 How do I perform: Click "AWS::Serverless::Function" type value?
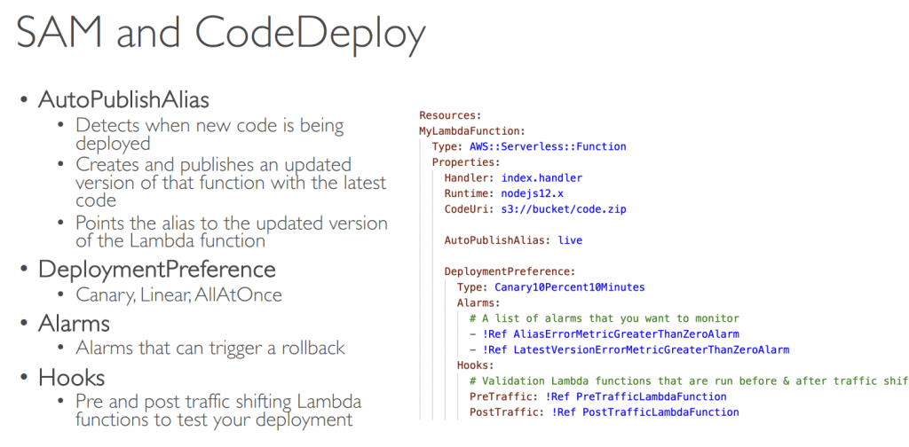(x=548, y=146)
